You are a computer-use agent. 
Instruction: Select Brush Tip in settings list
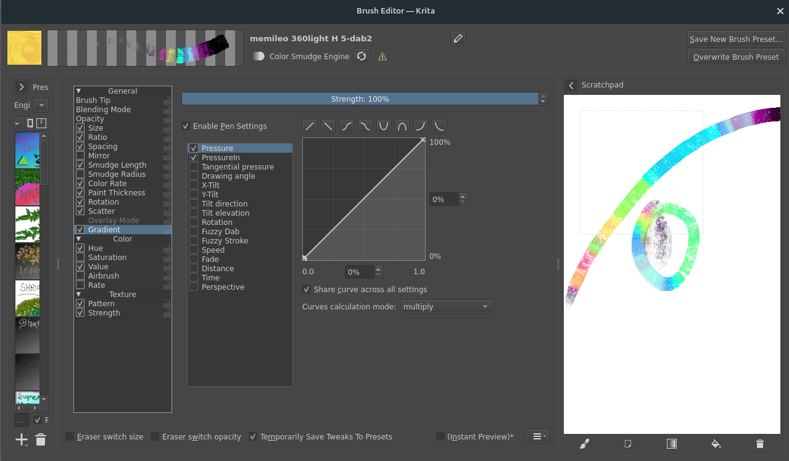(93, 100)
